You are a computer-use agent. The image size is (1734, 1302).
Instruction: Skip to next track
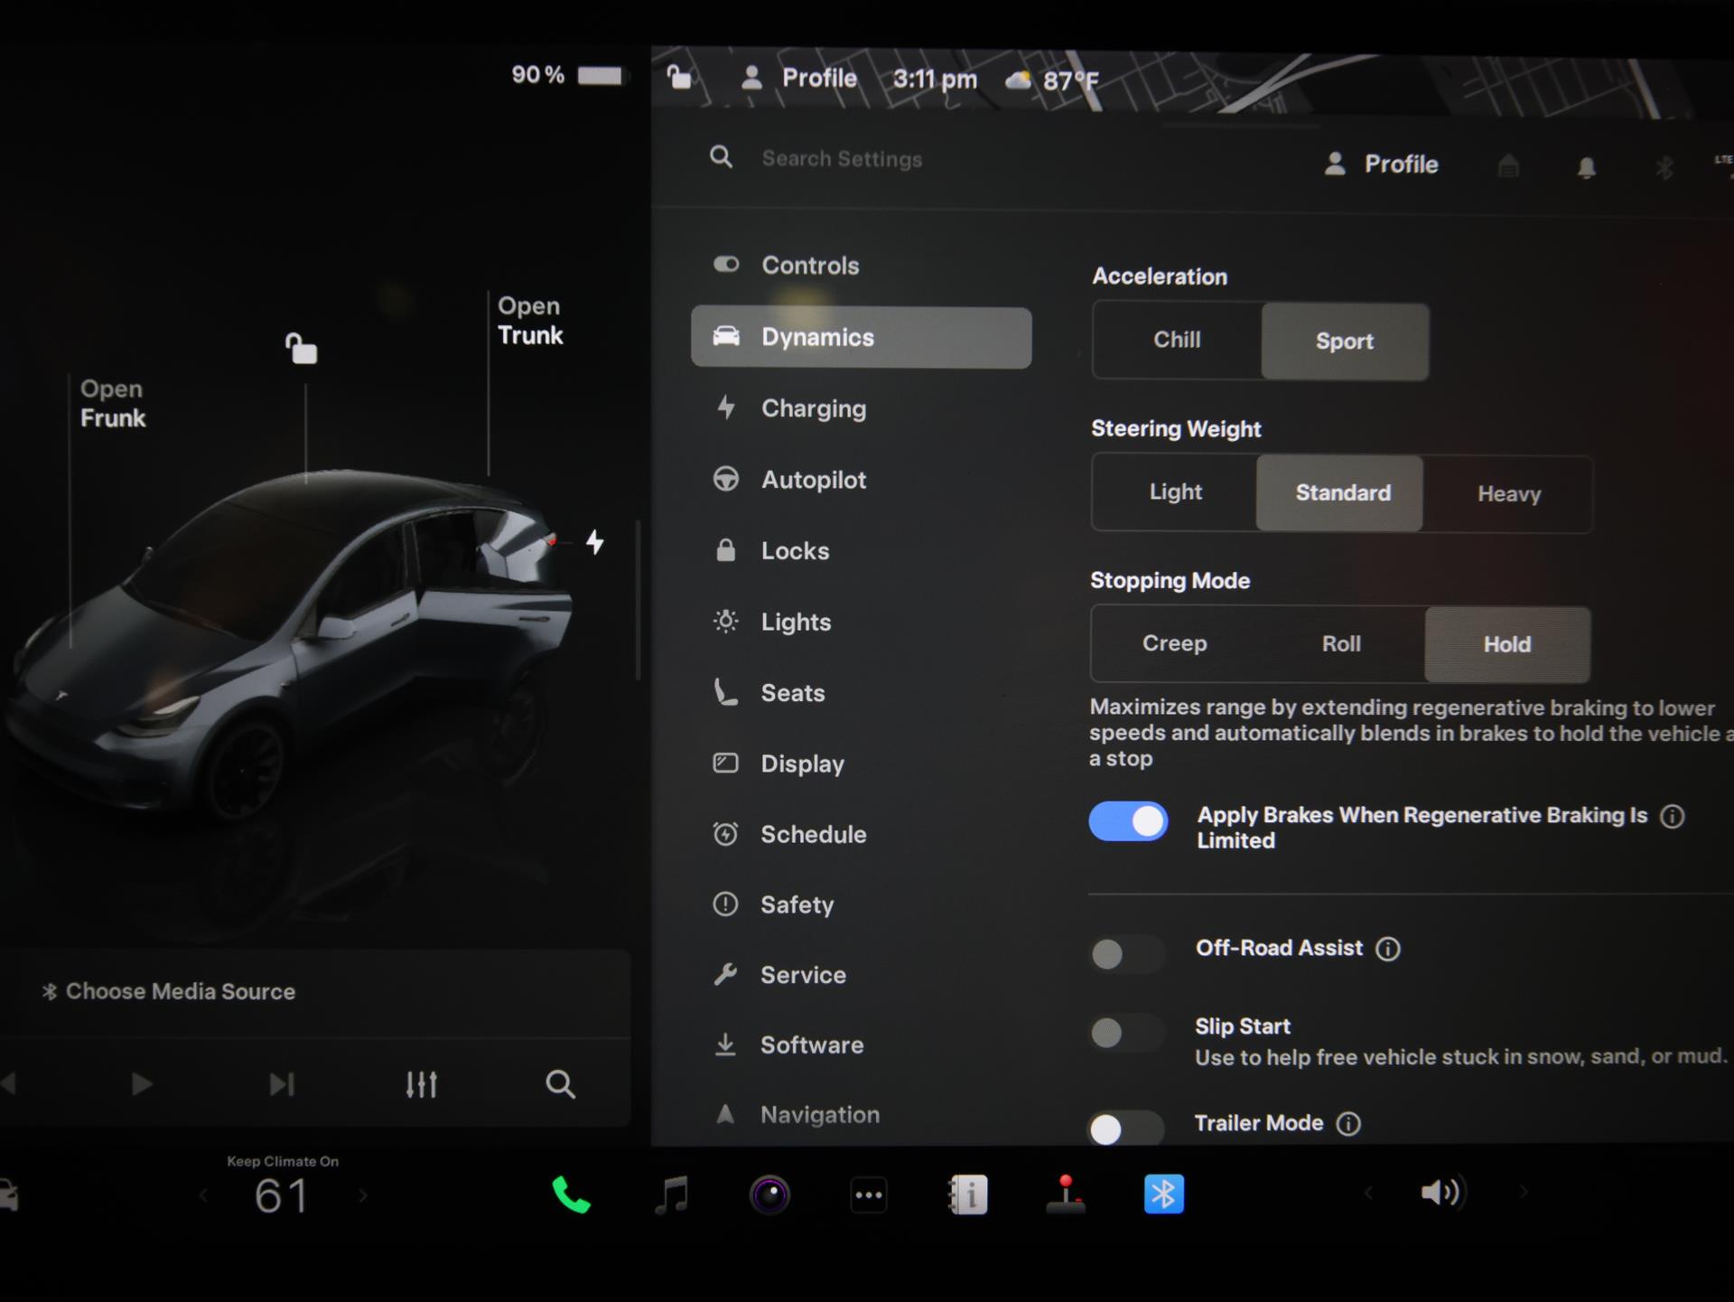point(281,1083)
